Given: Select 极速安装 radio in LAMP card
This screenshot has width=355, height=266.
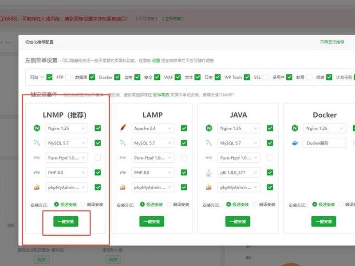Looking at the screenshot, I should click(142, 204).
